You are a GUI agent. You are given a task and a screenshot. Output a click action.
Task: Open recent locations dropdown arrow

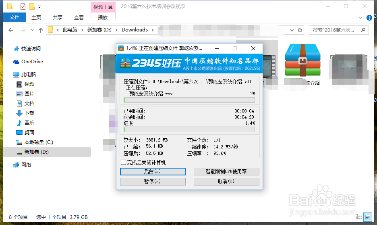tap(32, 30)
